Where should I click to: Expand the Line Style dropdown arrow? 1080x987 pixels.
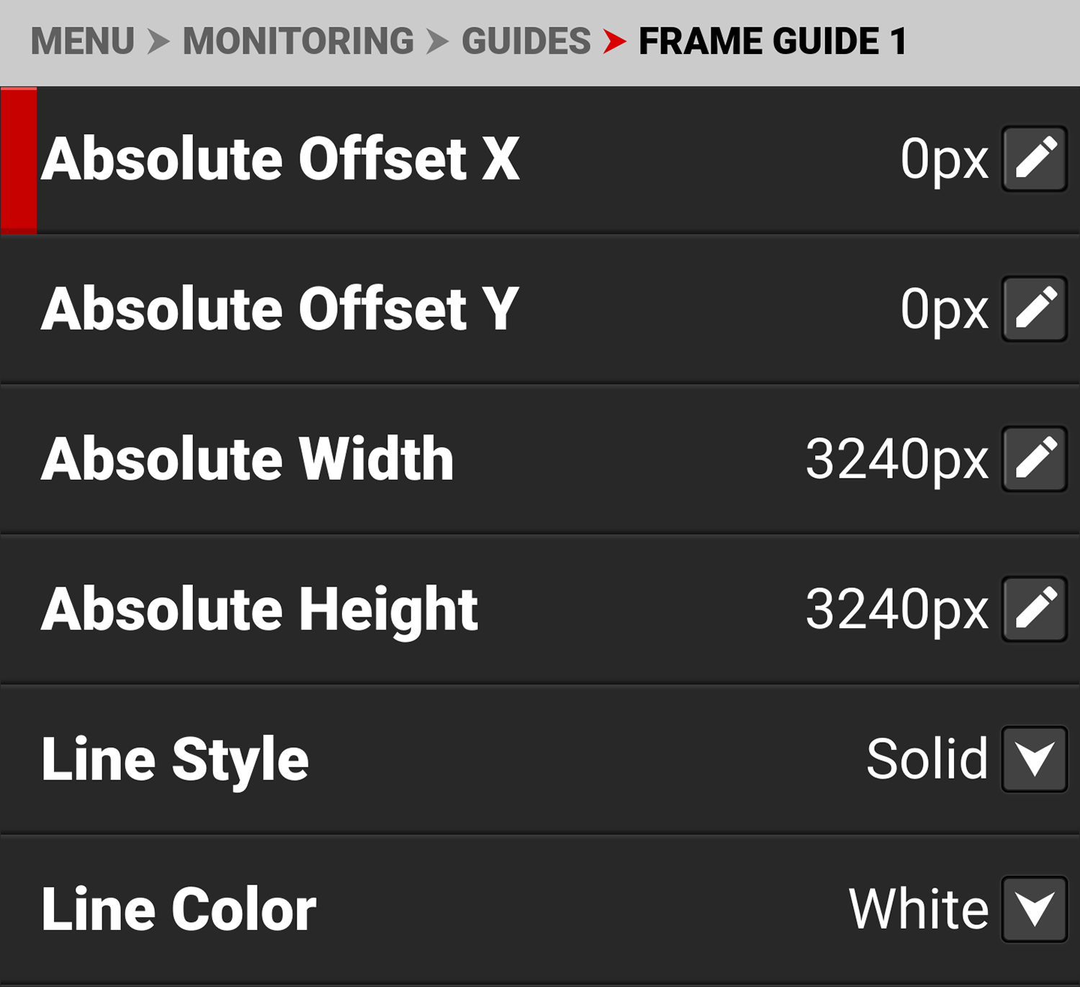[1035, 759]
